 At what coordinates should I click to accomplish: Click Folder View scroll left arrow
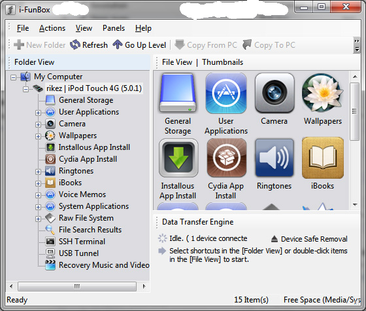[11, 286]
